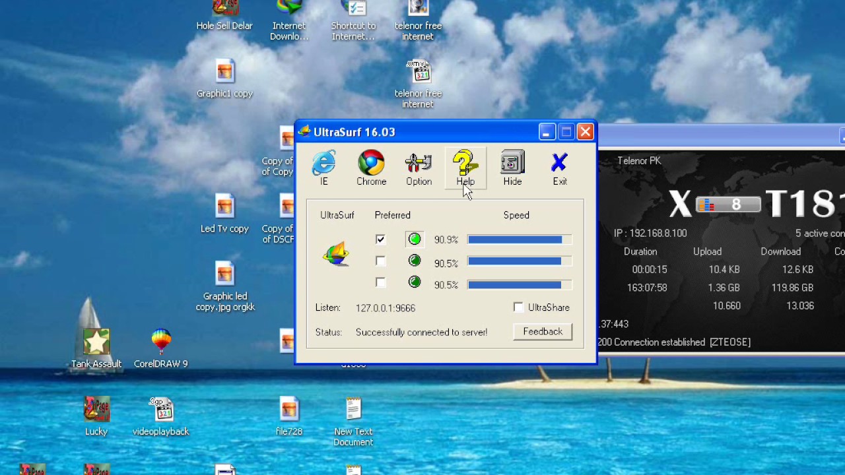845x475 pixels.
Task: Click the UltraSurf boat logo
Action: 336,255
